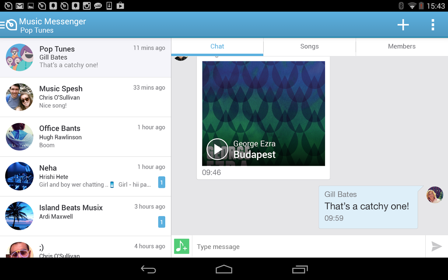Tap "33 mins ago" on Music Spesh row
The image size is (448, 280).
click(149, 87)
